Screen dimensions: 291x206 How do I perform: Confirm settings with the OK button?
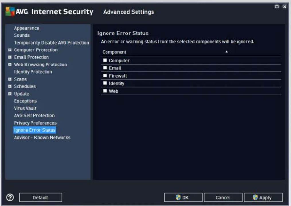(183, 197)
